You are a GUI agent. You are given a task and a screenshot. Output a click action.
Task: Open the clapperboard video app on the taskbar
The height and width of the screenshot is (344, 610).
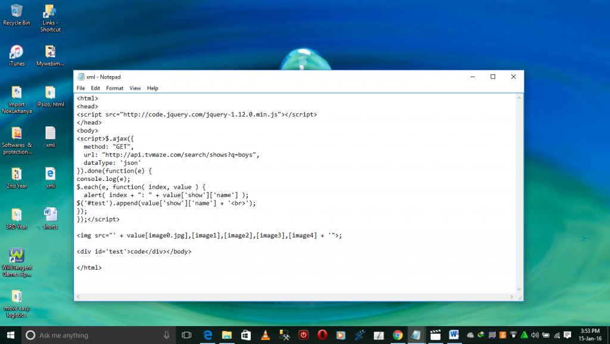[x=435, y=335]
